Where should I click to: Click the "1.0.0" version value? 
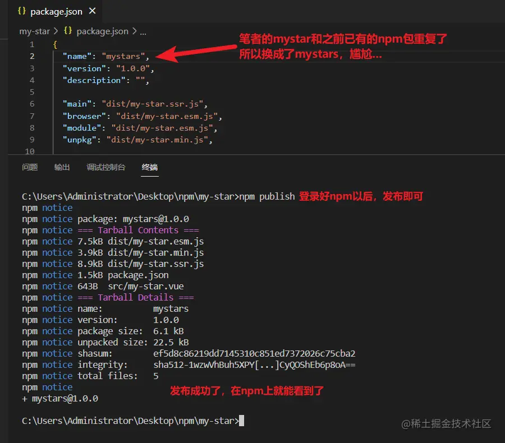pyautogui.click(x=133, y=68)
